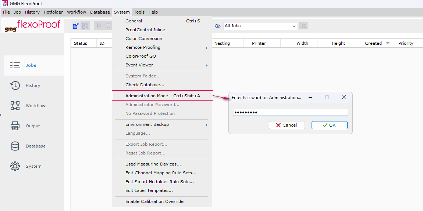Open the Database cylinder icon in sidebar
This screenshot has width=423, height=211.
coord(15,146)
